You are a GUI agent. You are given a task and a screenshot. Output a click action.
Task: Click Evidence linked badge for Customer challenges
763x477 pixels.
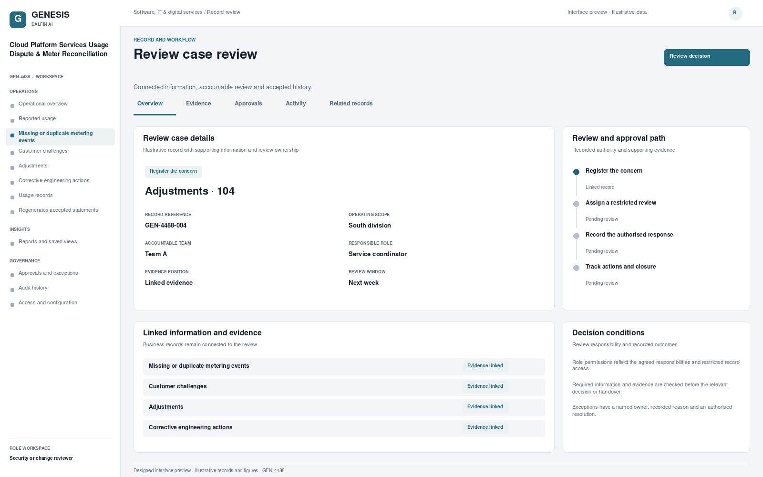click(x=485, y=386)
